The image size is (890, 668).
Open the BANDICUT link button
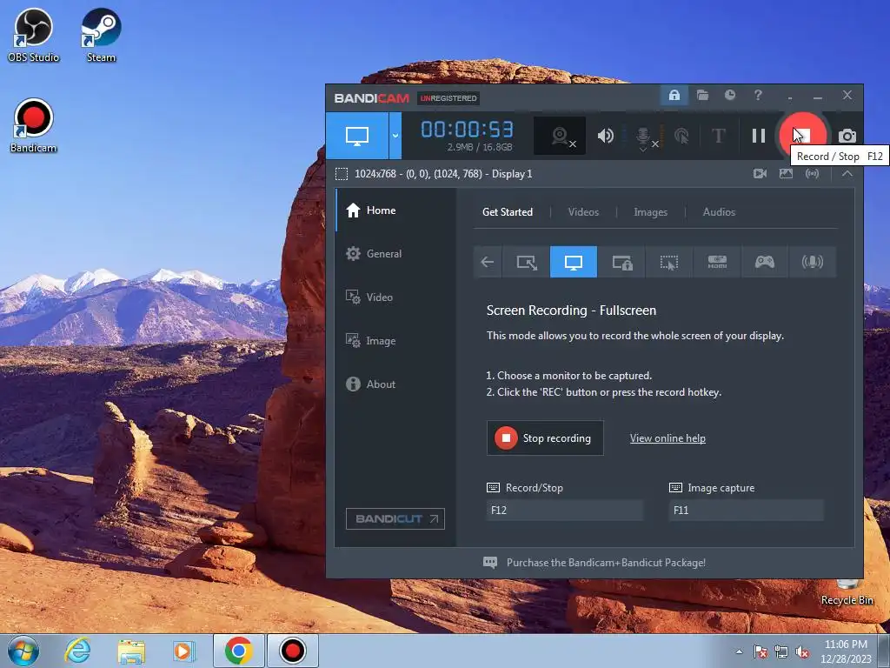395,518
